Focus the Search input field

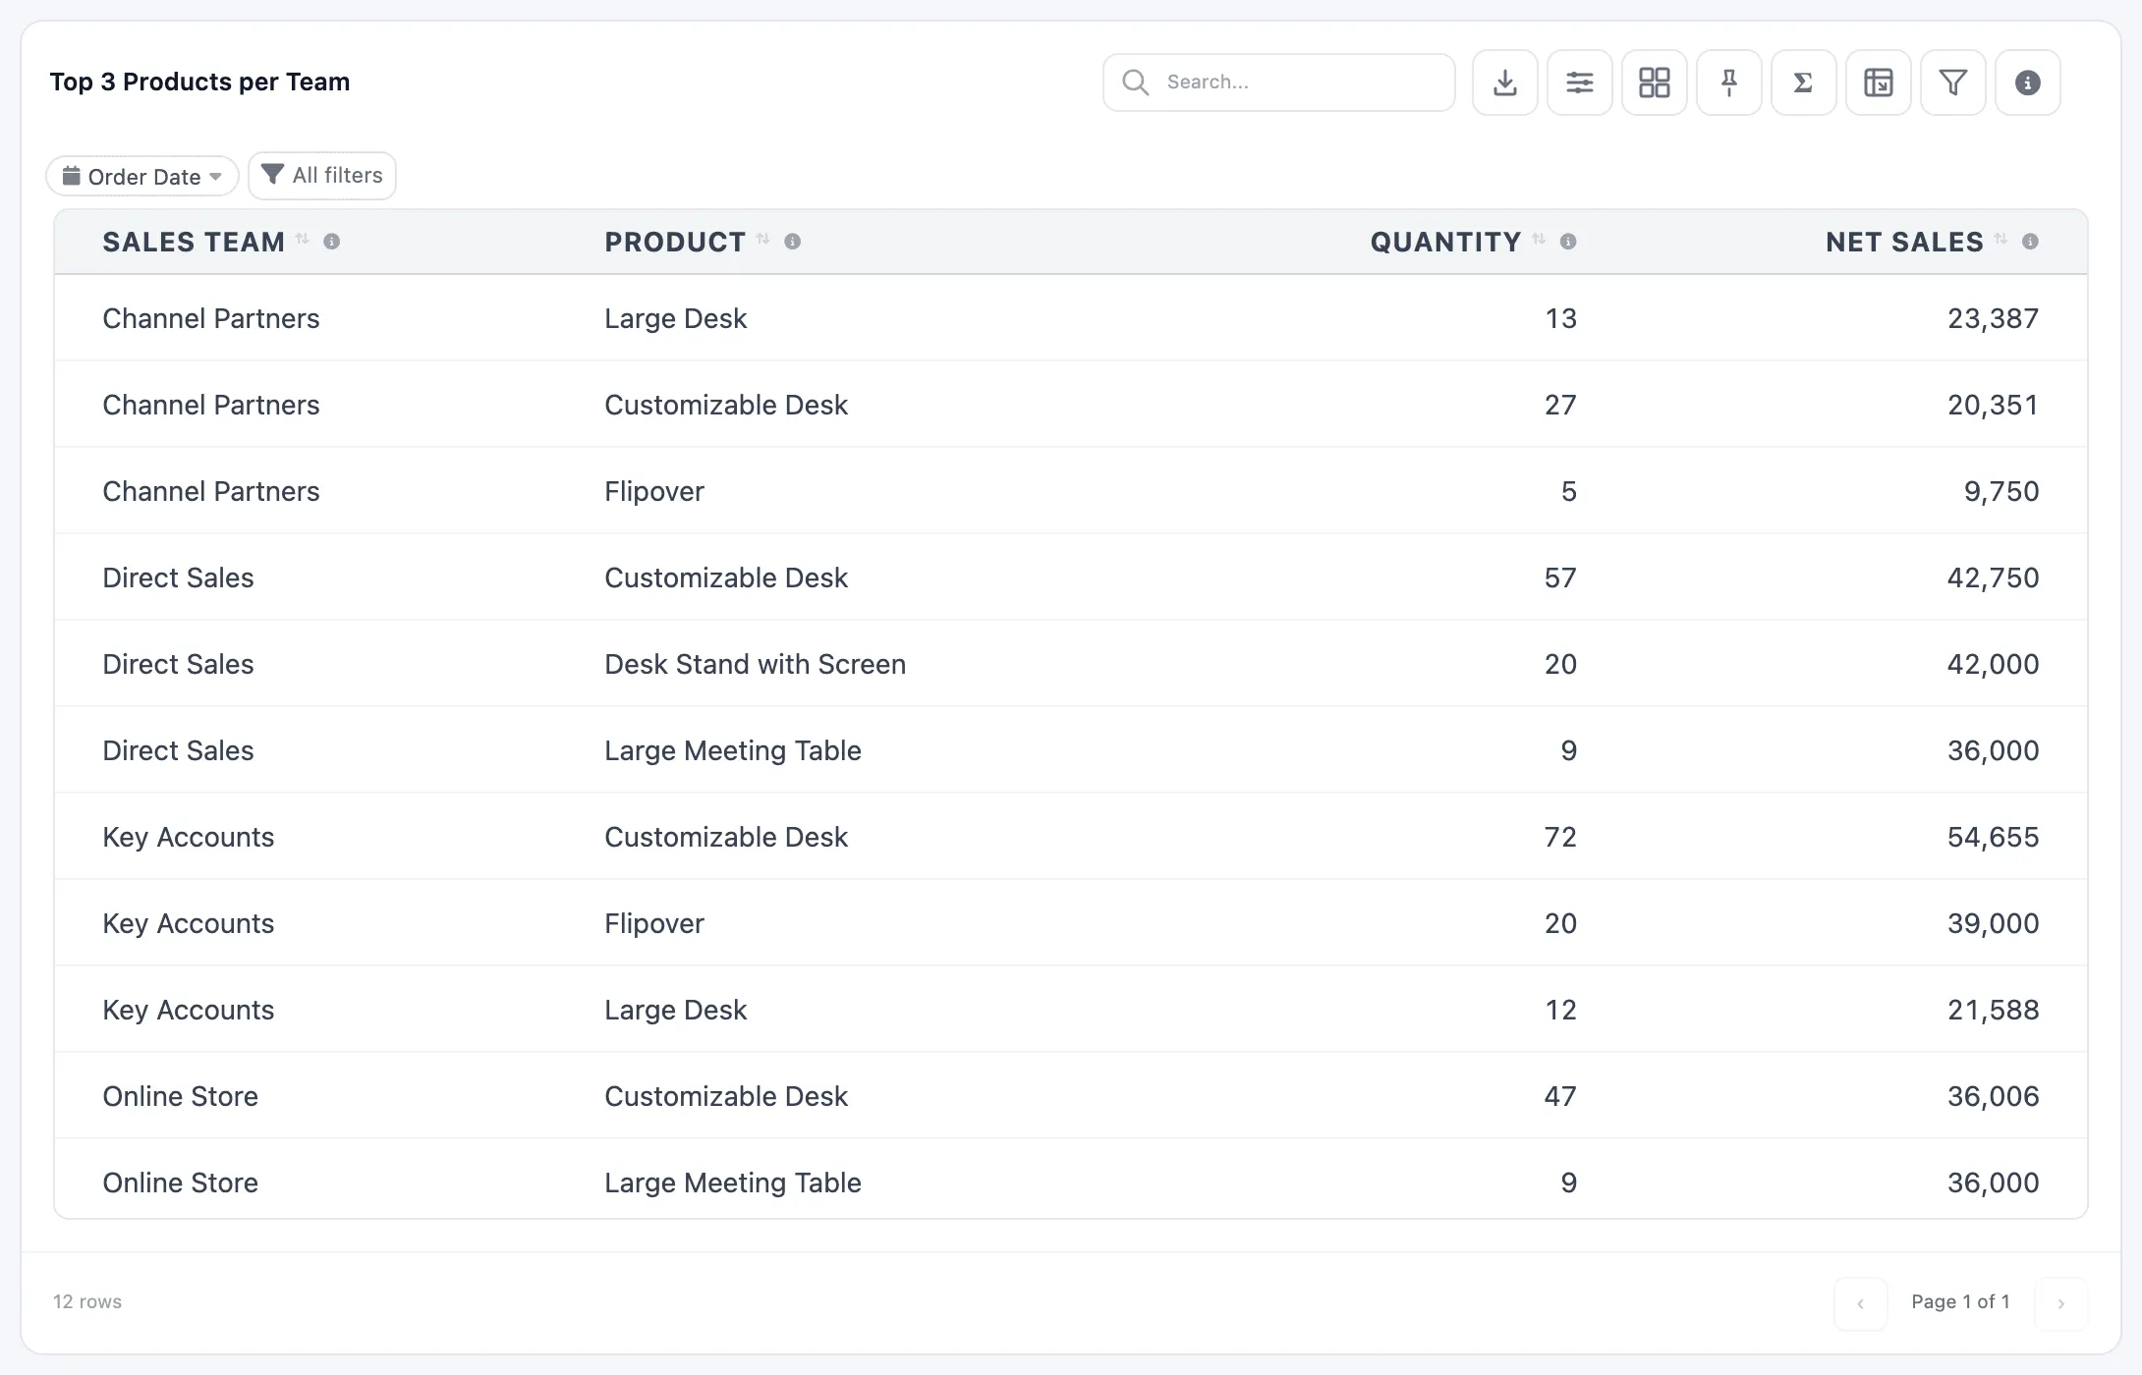(1278, 82)
